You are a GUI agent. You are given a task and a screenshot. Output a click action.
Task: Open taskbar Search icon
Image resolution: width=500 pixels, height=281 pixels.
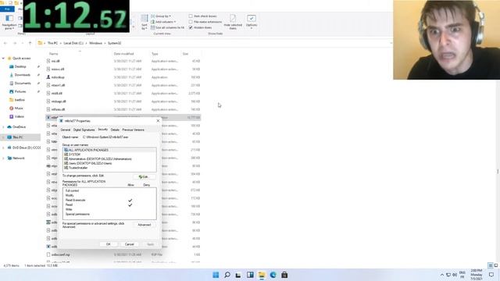pos(227,275)
